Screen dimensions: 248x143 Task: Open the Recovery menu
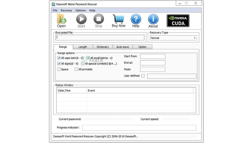click(x=66, y=10)
